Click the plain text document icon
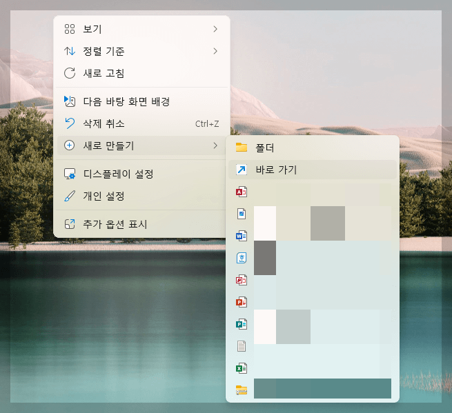Image resolution: width=452 pixels, height=413 pixels. [242, 346]
